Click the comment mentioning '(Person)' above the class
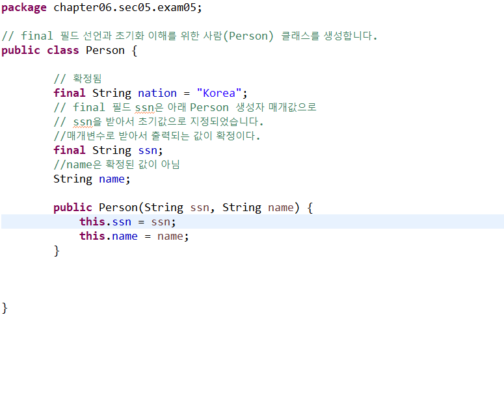 coord(189,36)
